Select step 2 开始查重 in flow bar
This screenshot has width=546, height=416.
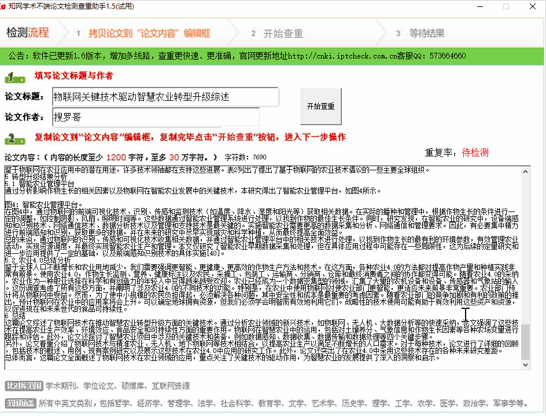pyautogui.click(x=277, y=34)
